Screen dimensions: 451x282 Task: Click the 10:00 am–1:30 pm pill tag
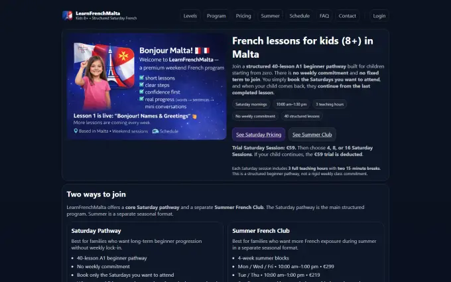coord(291,104)
